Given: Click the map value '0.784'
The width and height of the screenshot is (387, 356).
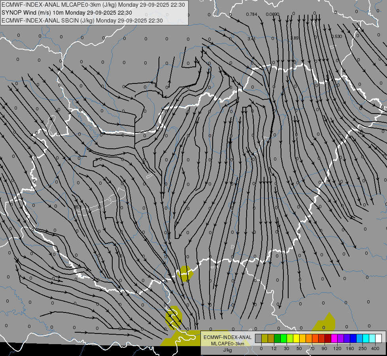Looking at the screenshot, I should point(251,14).
